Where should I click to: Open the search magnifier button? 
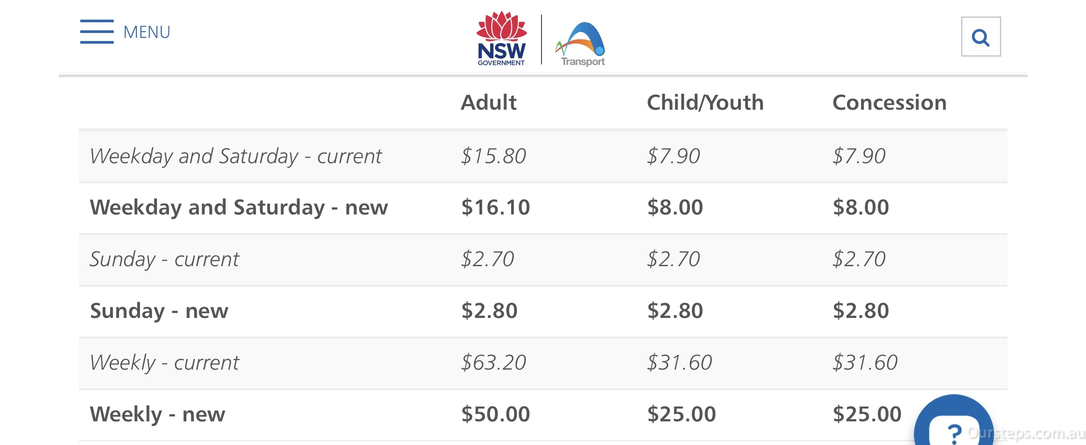(981, 37)
